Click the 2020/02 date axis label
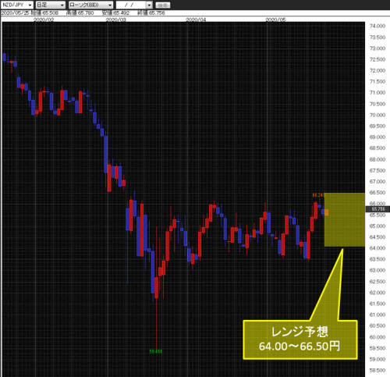 (44, 20)
